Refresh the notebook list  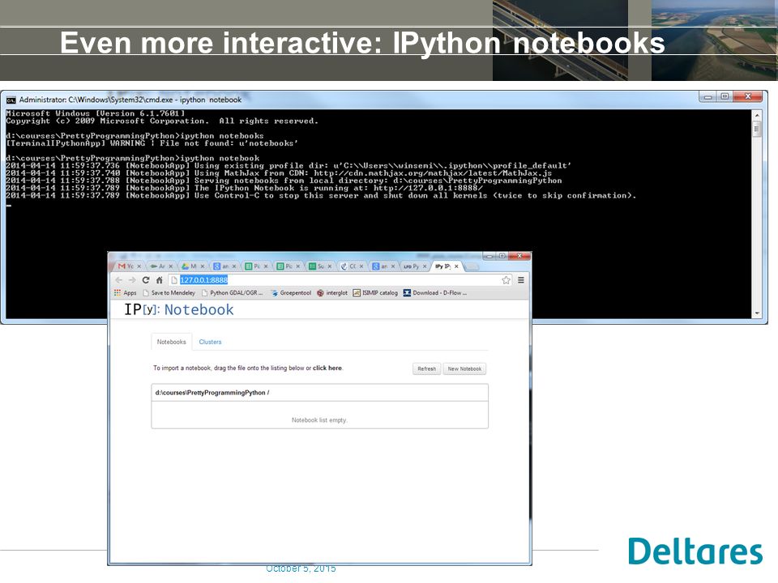point(427,369)
